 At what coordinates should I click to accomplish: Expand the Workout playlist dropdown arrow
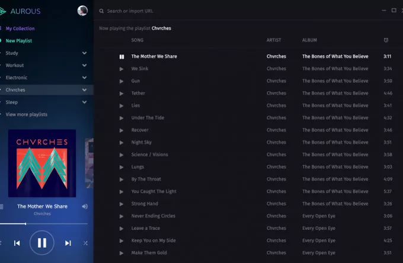coord(84,66)
